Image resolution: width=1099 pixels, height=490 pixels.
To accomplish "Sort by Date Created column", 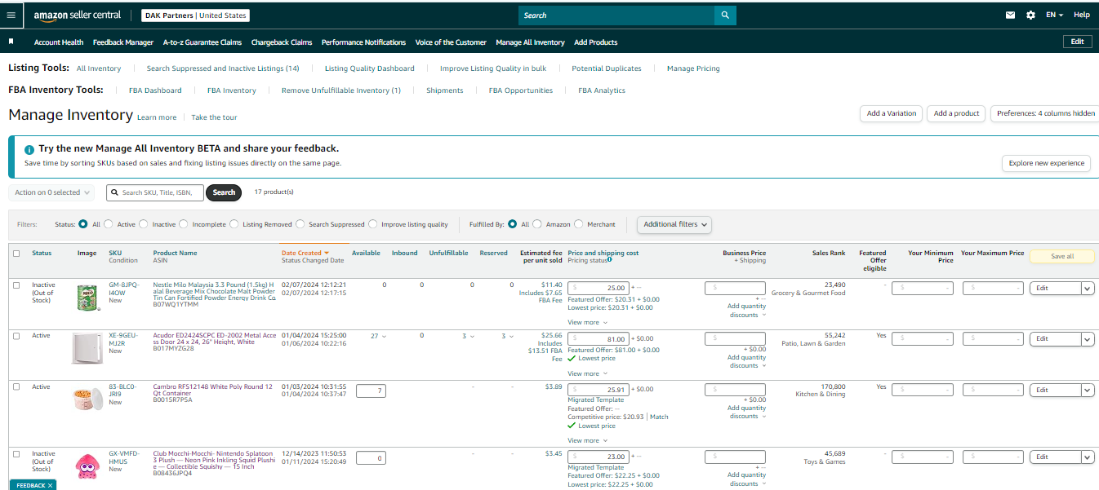I will [x=305, y=253].
